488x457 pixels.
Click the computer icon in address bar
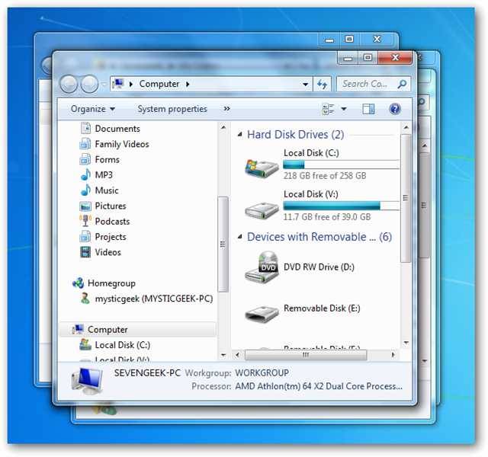coord(118,84)
